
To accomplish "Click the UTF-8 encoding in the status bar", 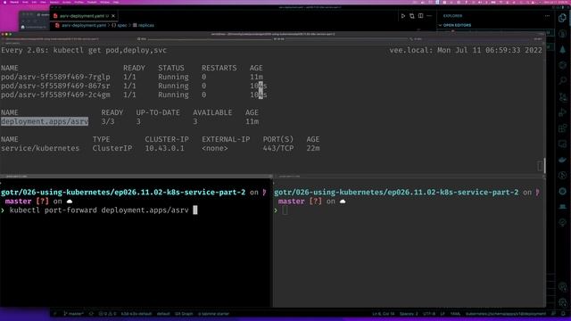I will (x=429, y=313).
